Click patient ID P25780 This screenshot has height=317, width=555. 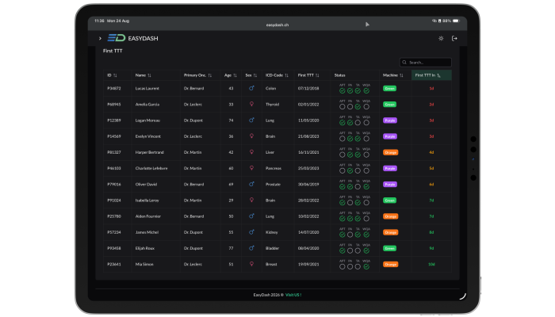(114, 216)
